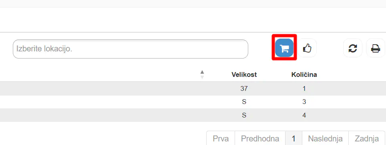Go to the Naslednja page
The image size is (386, 145).
point(325,139)
